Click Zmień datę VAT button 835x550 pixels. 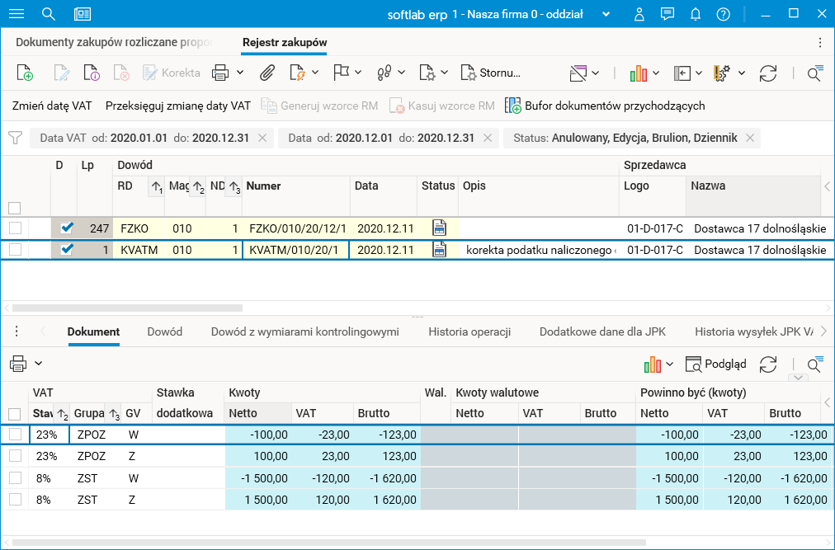point(52,106)
